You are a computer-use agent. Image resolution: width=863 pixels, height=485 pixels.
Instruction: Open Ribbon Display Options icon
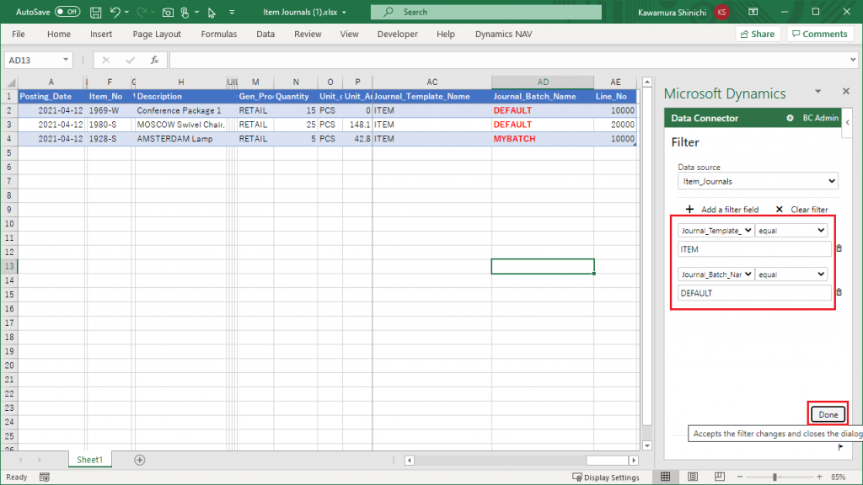753,12
